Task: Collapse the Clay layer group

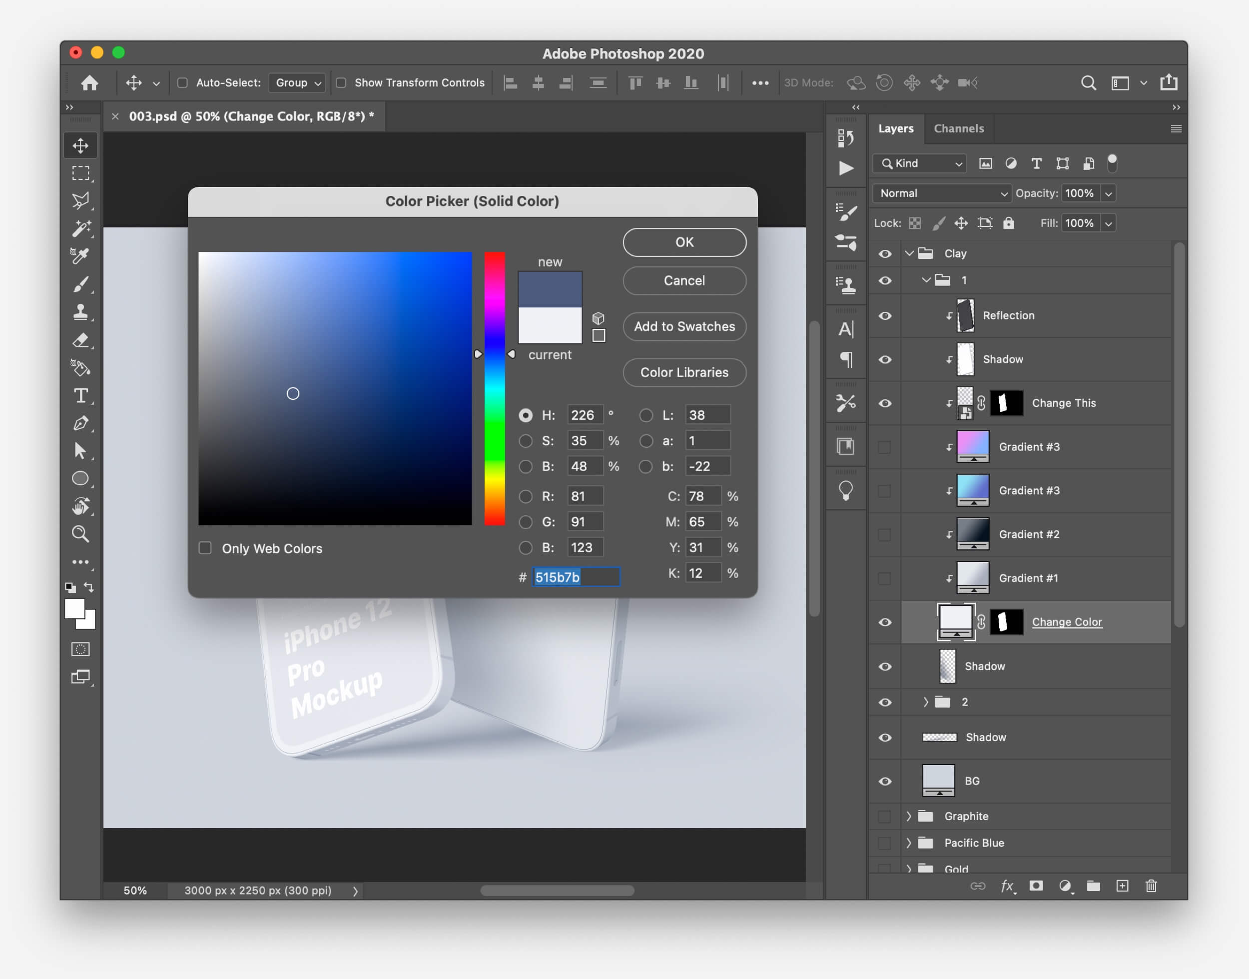Action: point(909,253)
